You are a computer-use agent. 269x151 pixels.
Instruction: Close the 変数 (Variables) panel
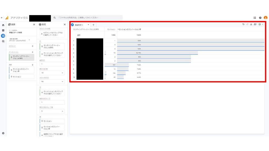coord(34,24)
